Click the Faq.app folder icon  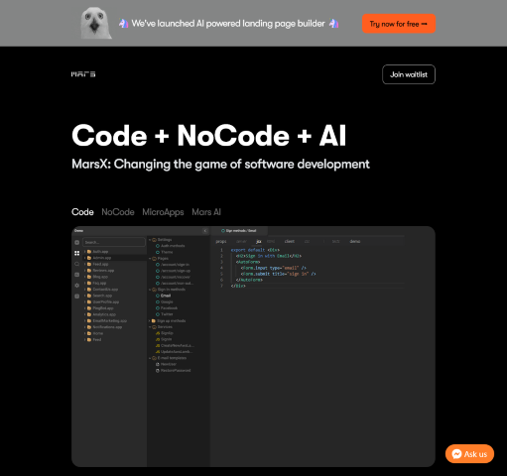(x=89, y=283)
